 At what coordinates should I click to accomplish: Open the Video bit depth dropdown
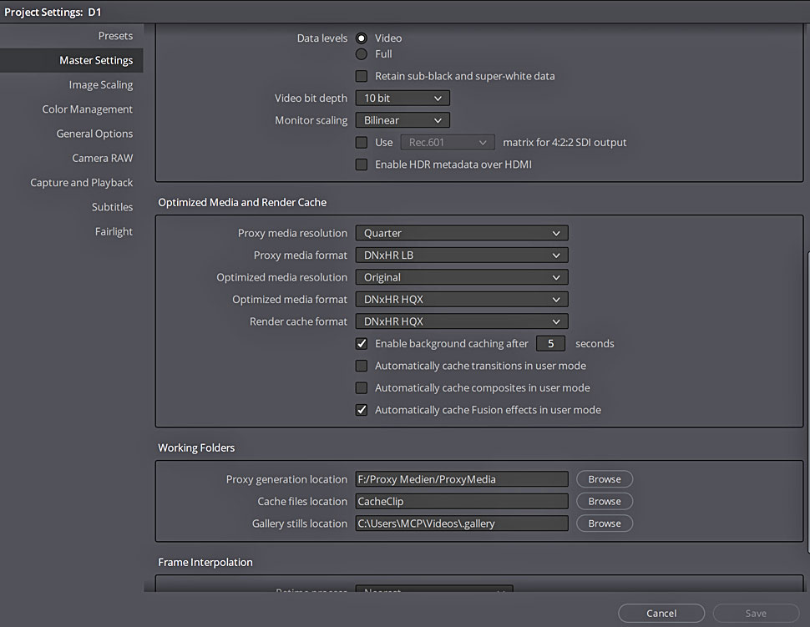point(402,99)
